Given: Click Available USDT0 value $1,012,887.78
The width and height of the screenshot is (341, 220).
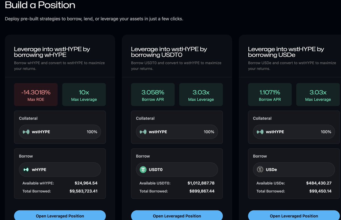Looking at the screenshot, I should click(x=201, y=183).
